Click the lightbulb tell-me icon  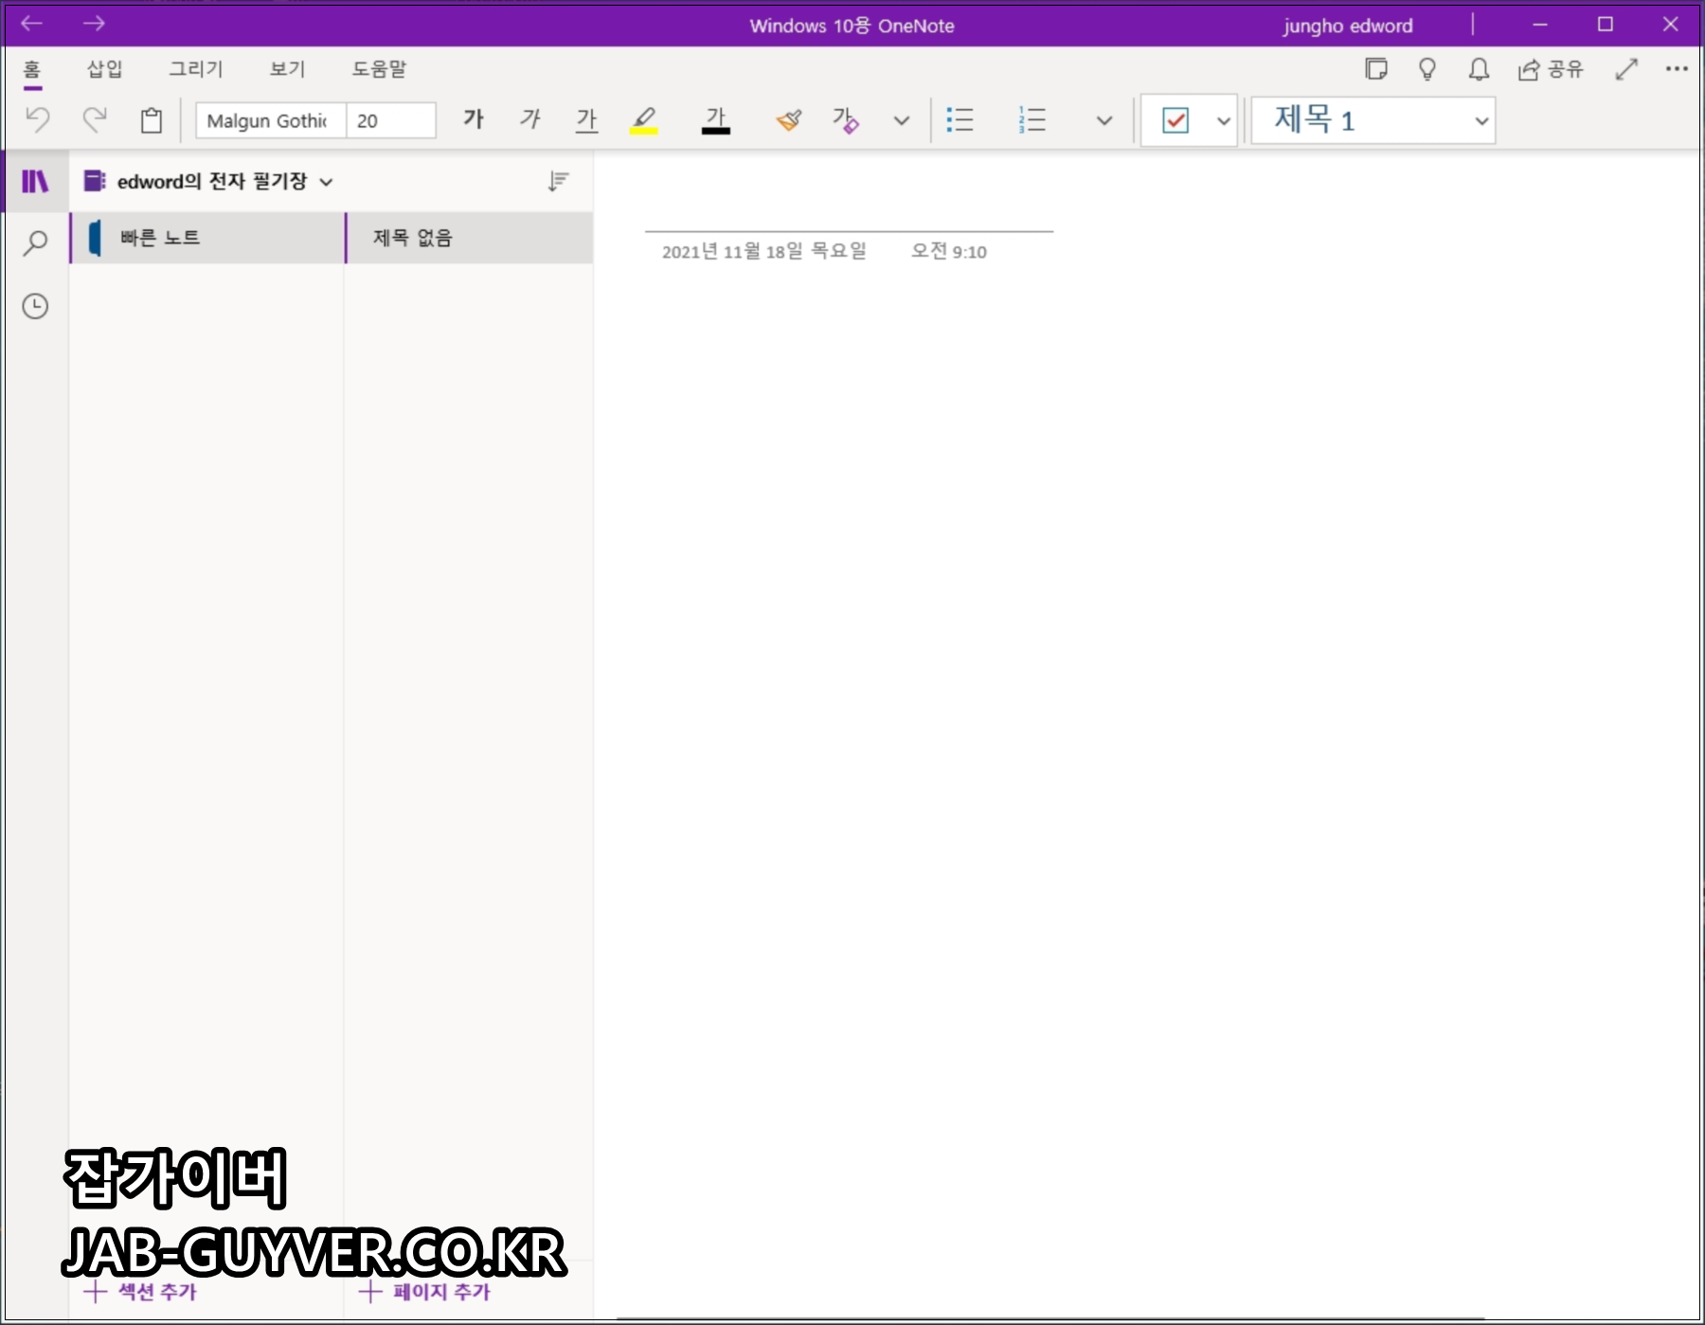tap(1427, 69)
